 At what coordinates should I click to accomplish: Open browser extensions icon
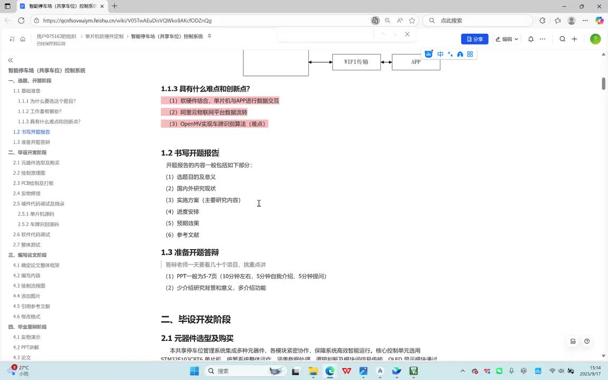543,21
